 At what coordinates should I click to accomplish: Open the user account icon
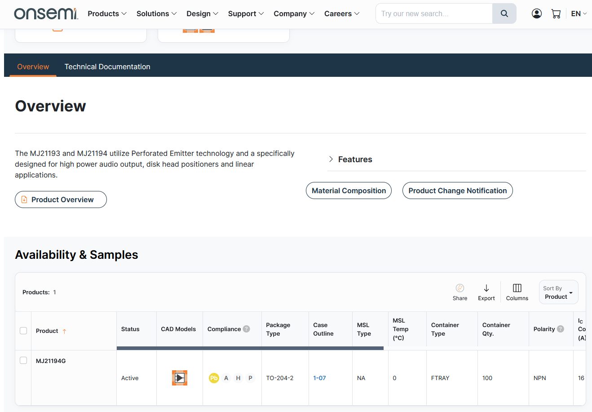coord(536,13)
